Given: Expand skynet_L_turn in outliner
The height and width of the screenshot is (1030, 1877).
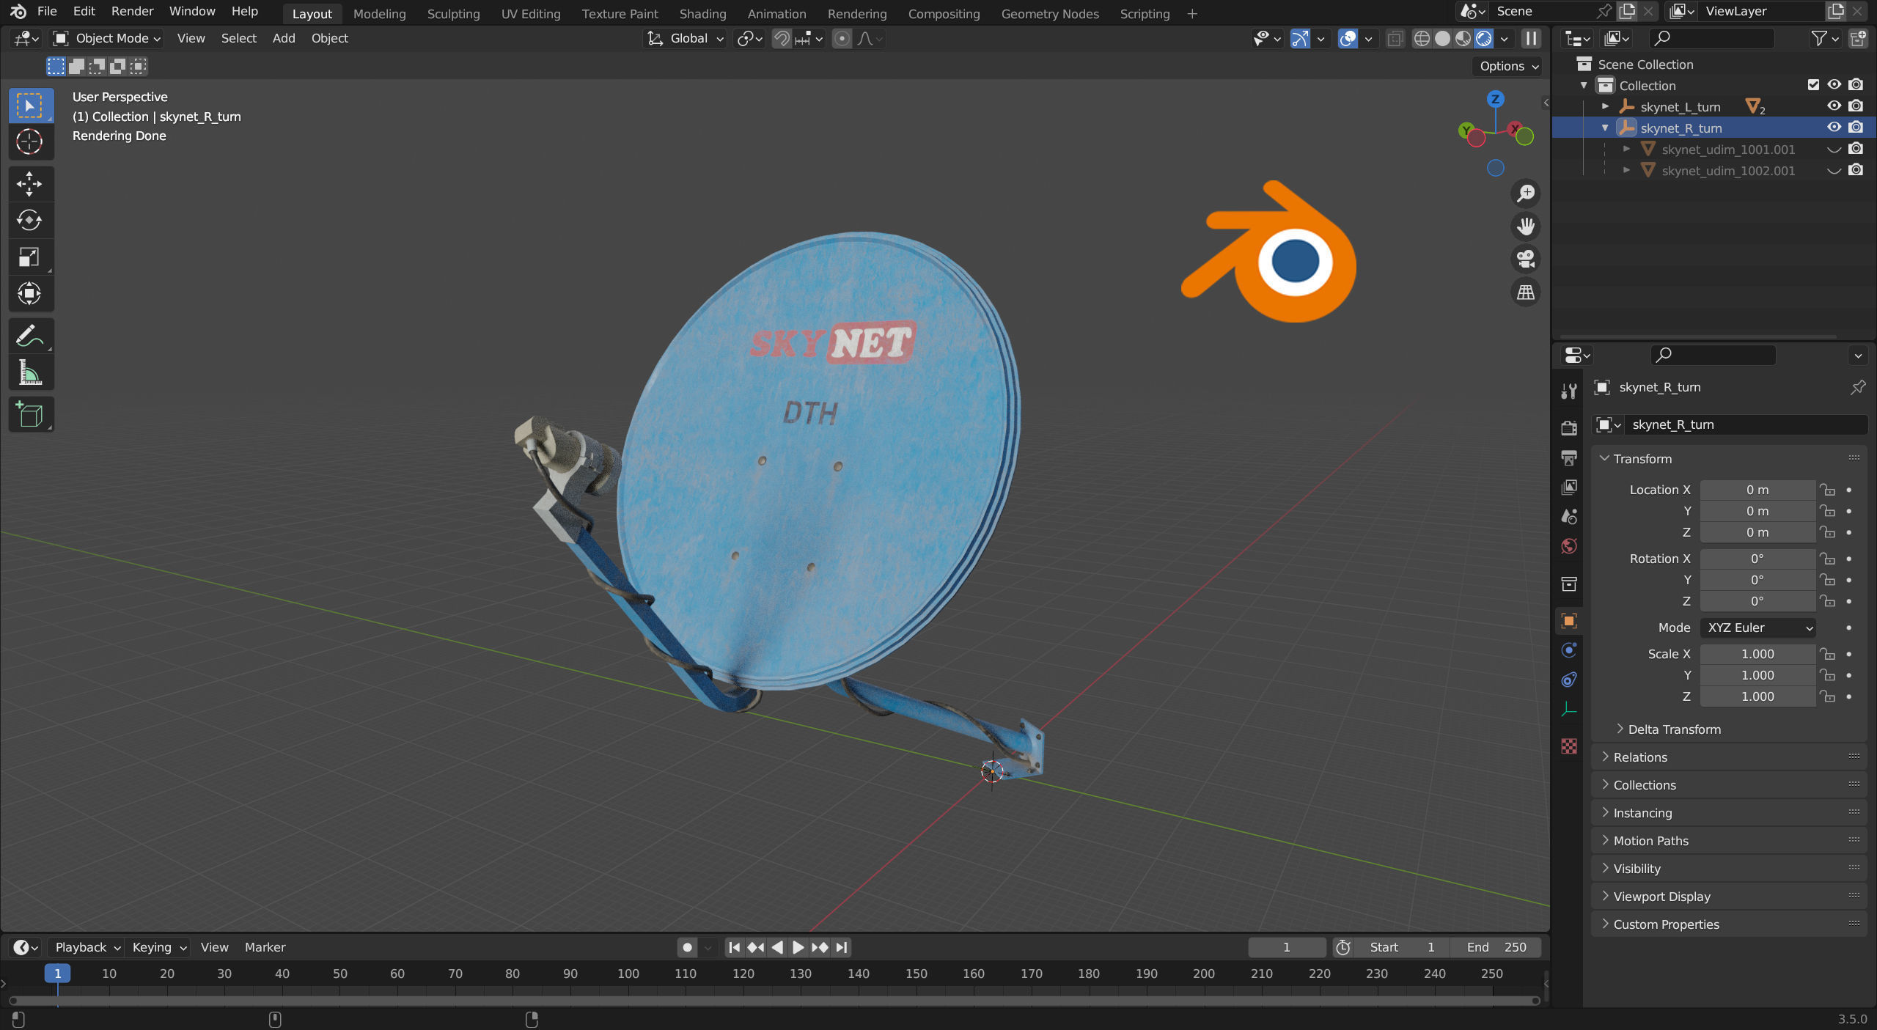Looking at the screenshot, I should point(1605,107).
